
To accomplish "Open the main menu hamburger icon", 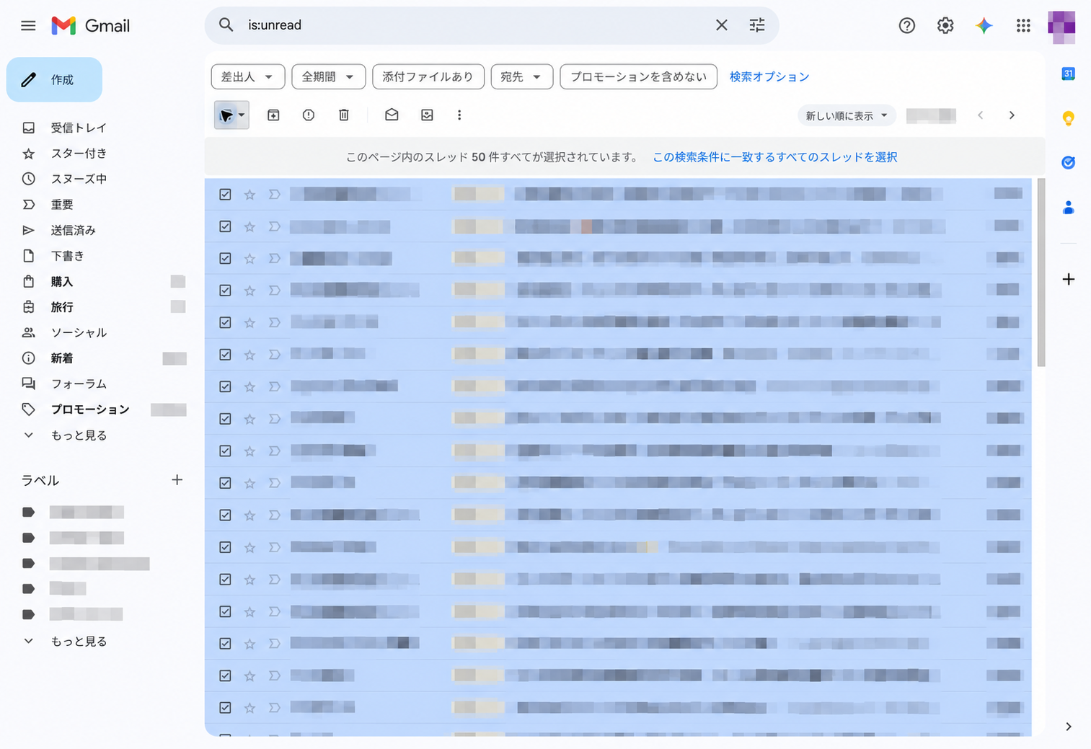I will coord(28,26).
